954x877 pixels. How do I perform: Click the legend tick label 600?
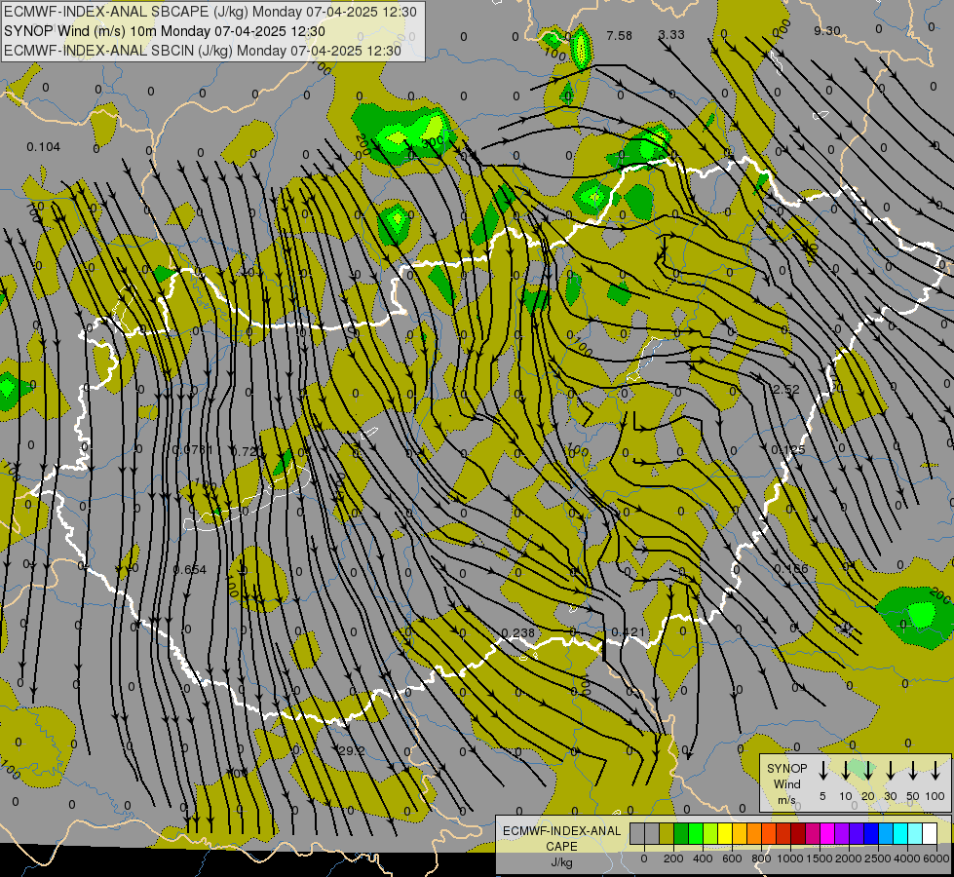pos(732,858)
